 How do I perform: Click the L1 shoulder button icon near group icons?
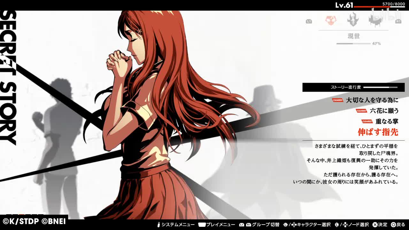(309, 21)
